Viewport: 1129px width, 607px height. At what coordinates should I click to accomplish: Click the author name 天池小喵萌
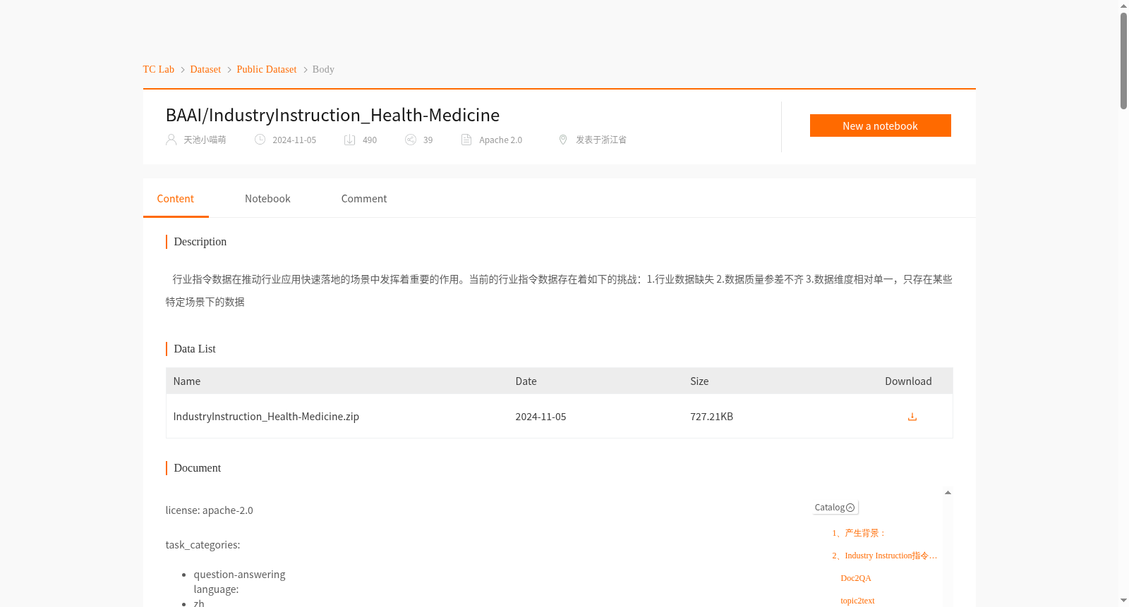click(x=205, y=140)
